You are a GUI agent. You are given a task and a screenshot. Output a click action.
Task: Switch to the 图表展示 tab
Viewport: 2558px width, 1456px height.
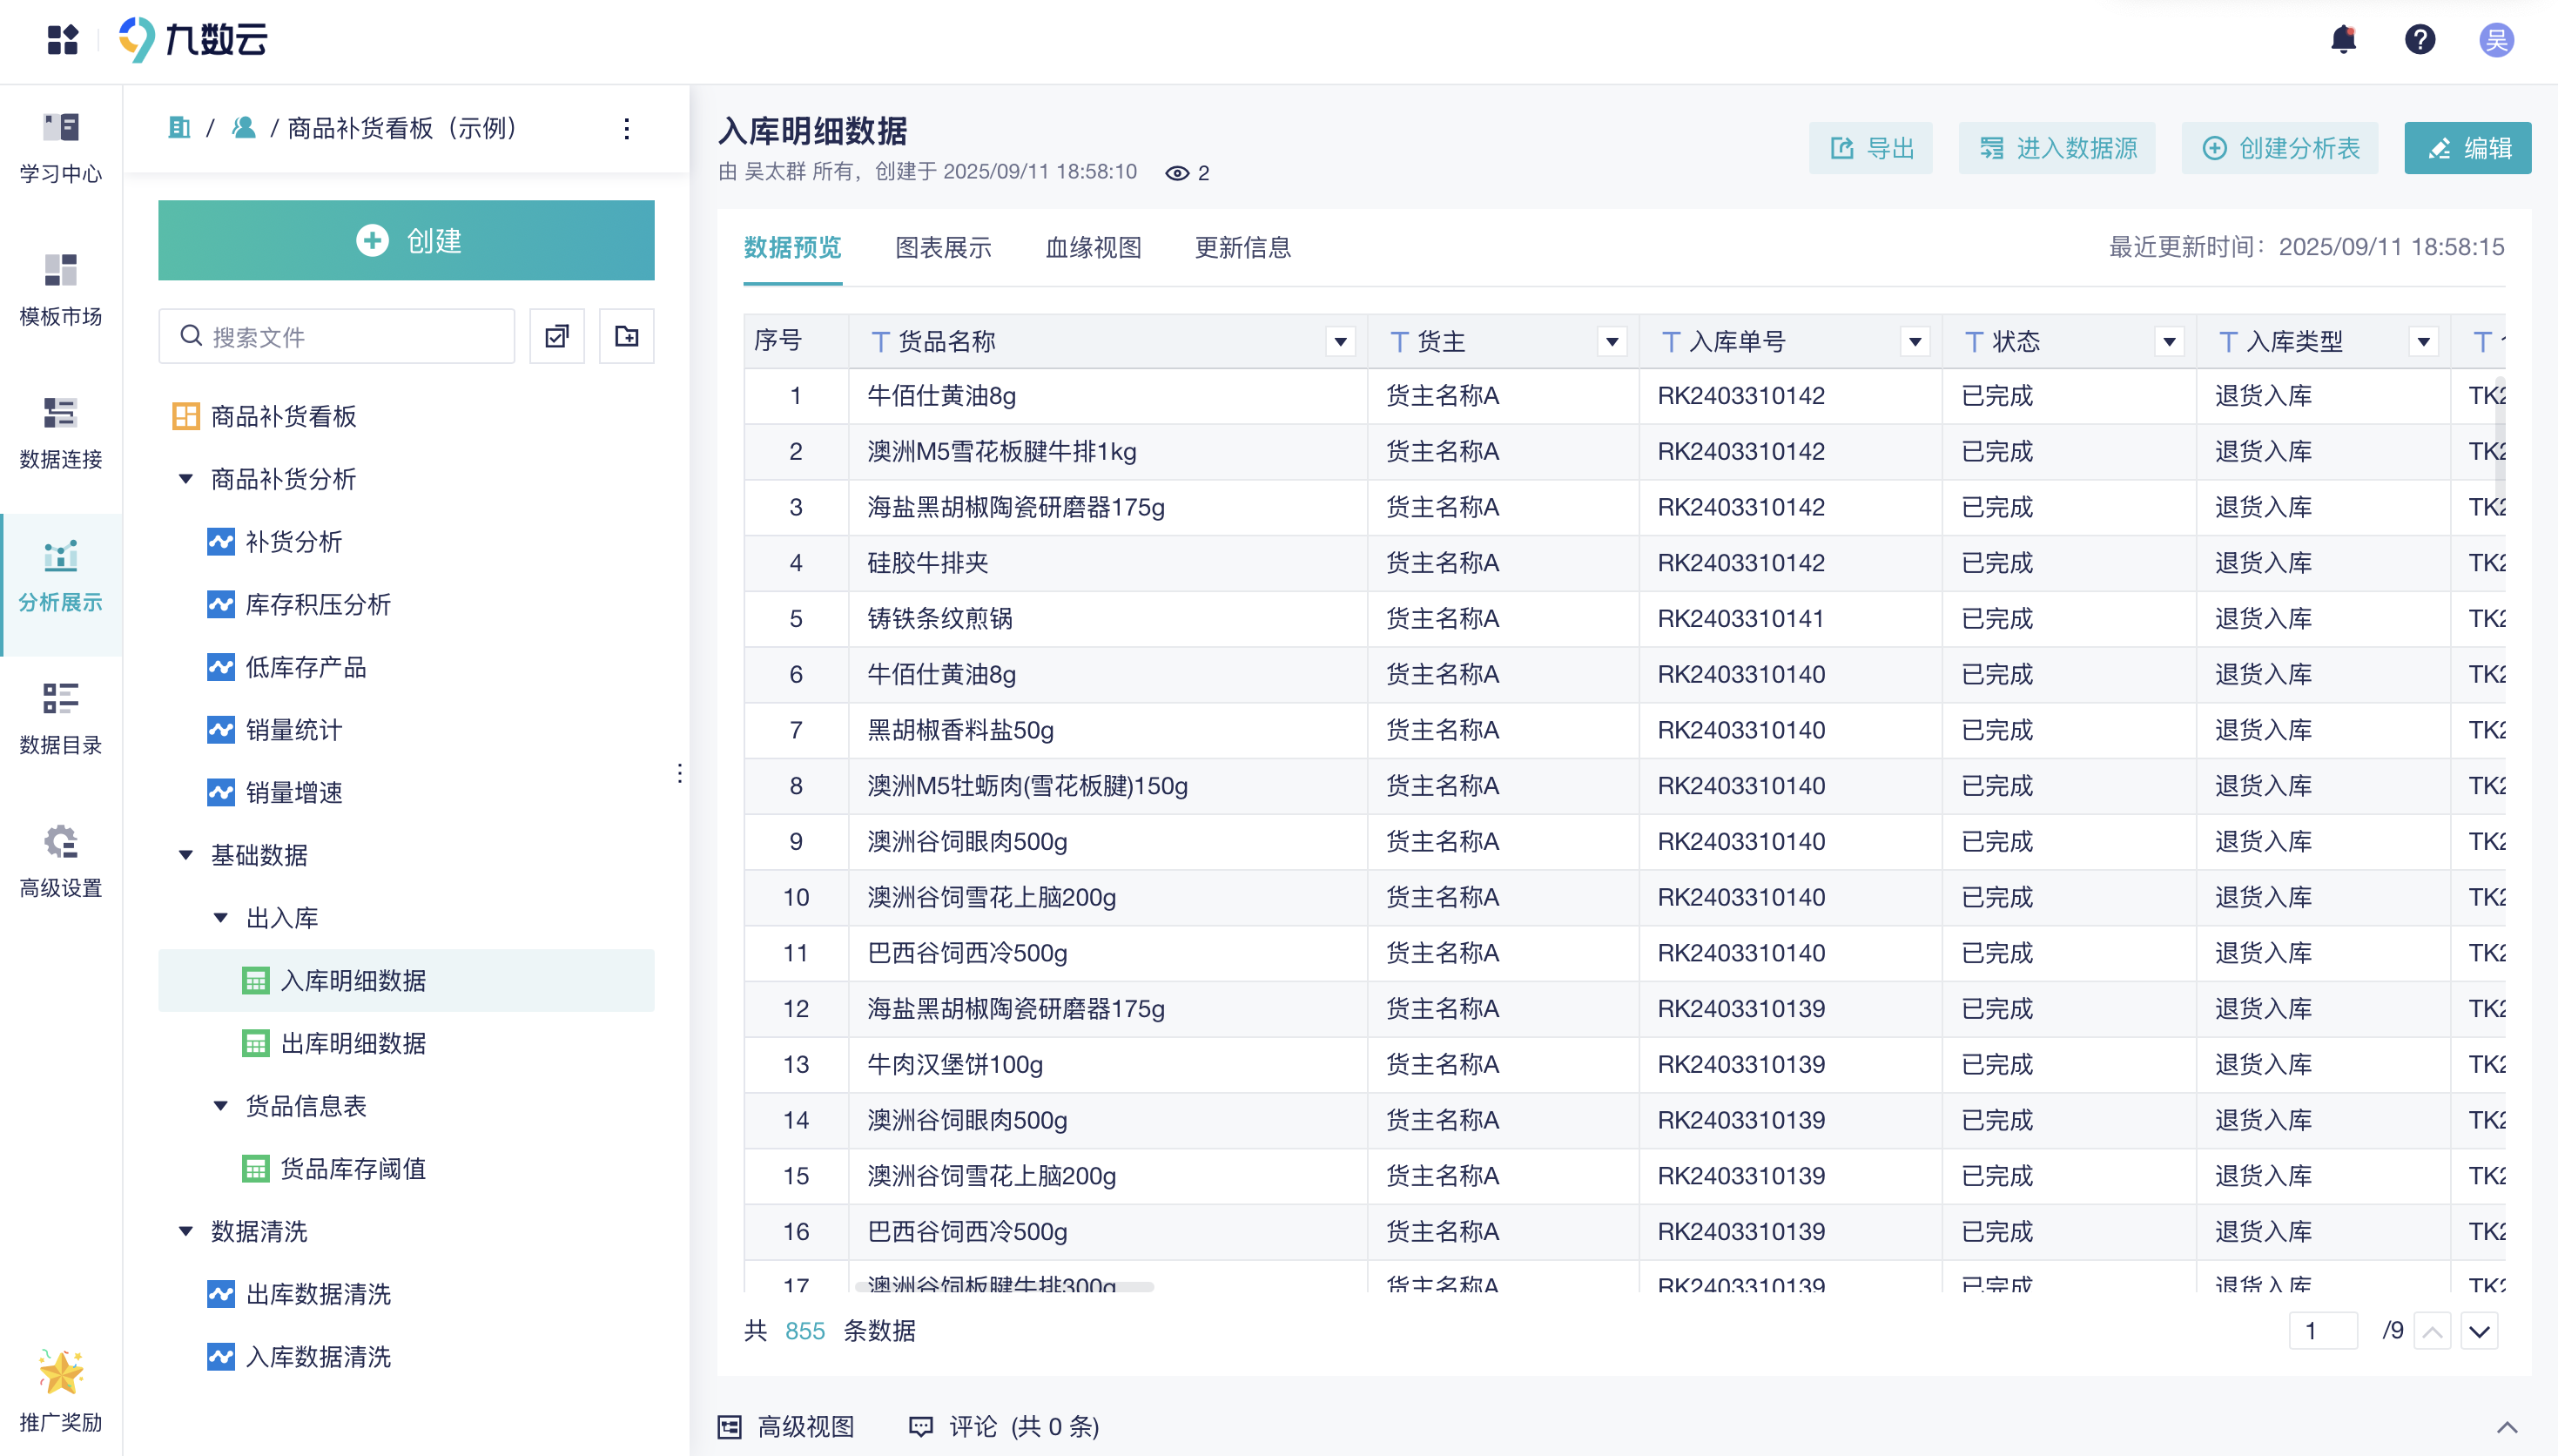[x=942, y=248]
